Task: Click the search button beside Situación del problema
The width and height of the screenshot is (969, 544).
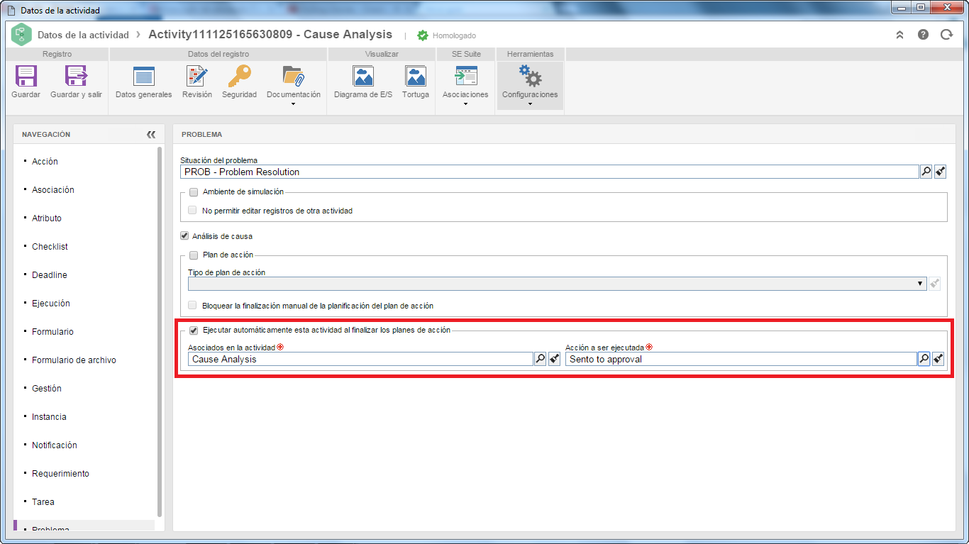Action: coord(926,172)
